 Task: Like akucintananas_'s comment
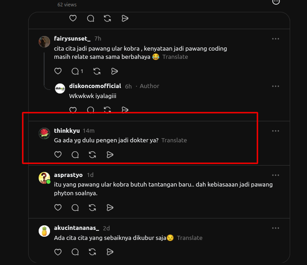pyautogui.click(x=58, y=252)
